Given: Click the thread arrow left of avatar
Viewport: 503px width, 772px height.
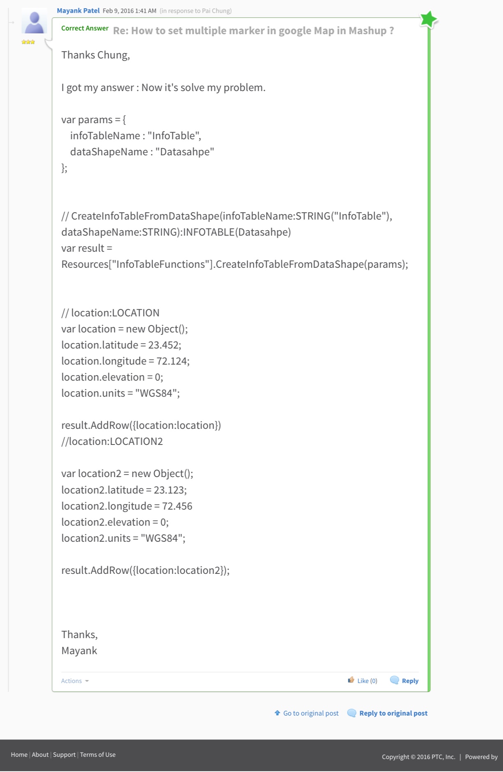Looking at the screenshot, I should coord(12,22).
